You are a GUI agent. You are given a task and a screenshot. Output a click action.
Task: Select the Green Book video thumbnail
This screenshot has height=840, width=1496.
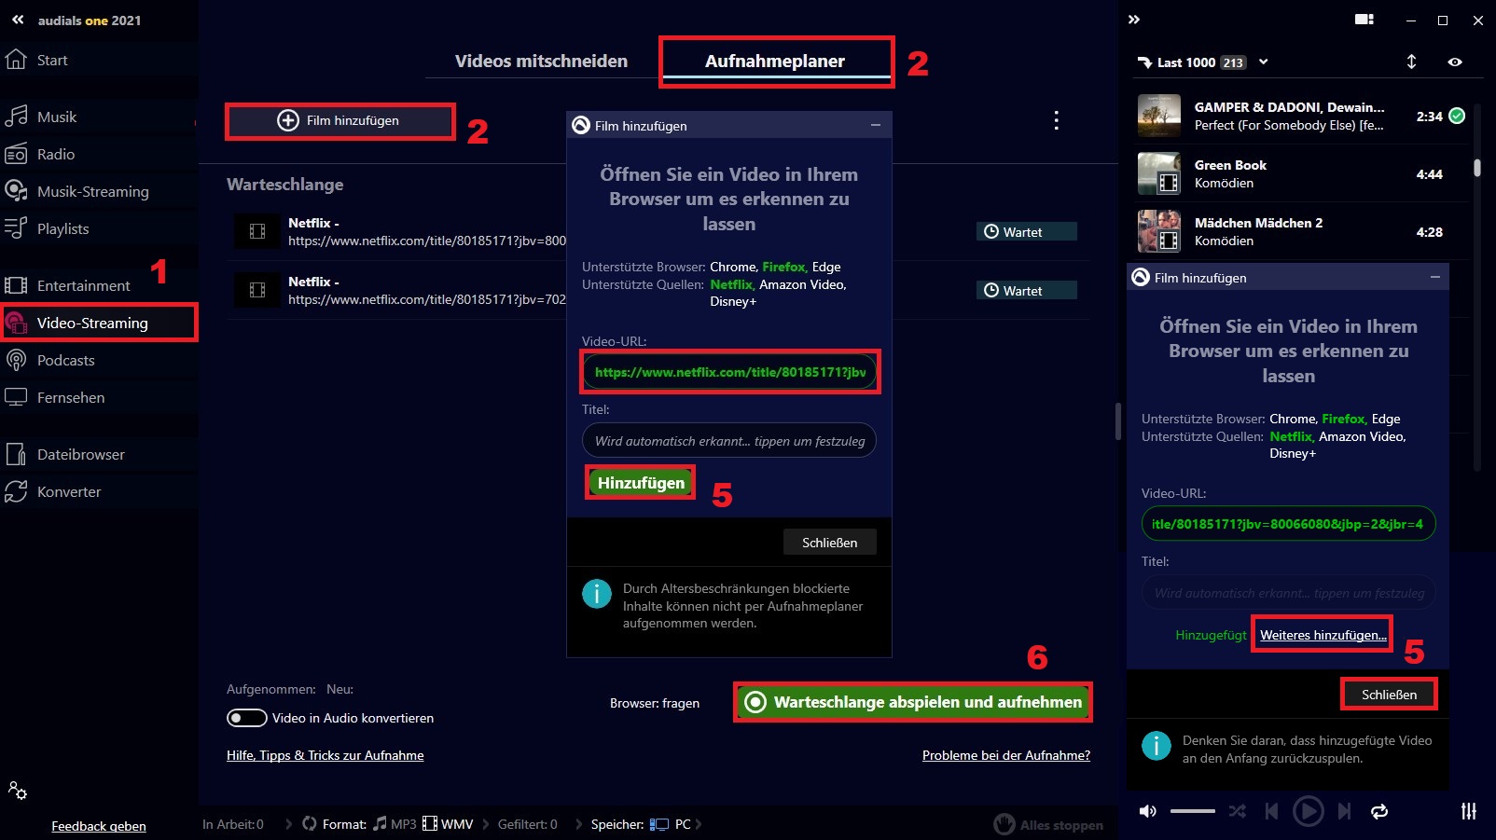pyautogui.click(x=1159, y=173)
